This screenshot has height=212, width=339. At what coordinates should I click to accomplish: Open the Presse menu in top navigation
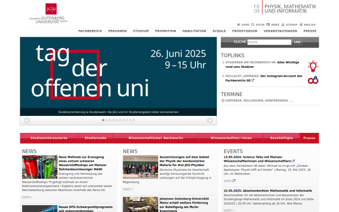coord(310,31)
